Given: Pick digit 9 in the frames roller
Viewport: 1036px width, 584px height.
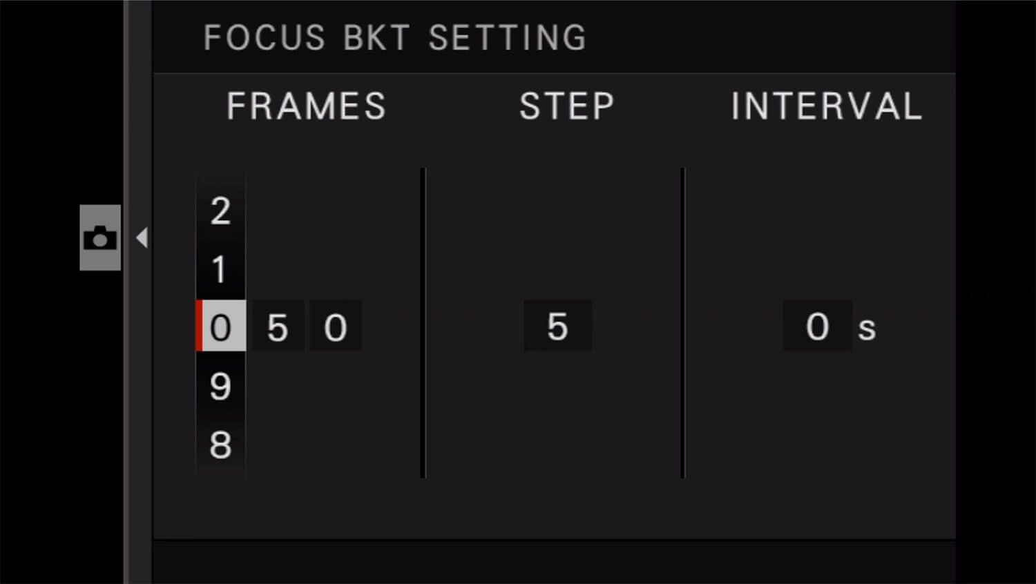Looking at the screenshot, I should (x=220, y=386).
